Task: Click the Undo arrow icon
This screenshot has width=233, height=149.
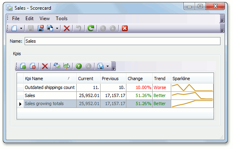Action: (79, 28)
